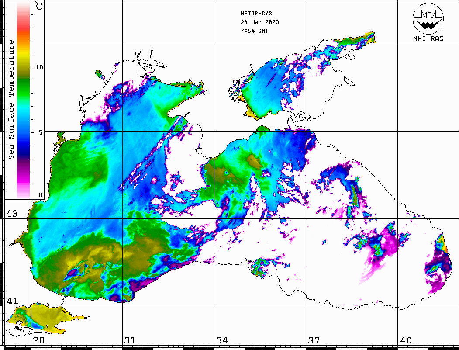The height and width of the screenshot is (350, 459).
Task: Click the latitude label '41'
Action: [12, 301]
